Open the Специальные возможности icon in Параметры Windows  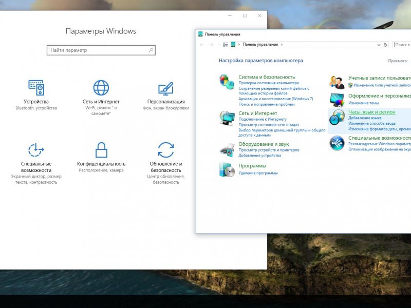point(36,150)
